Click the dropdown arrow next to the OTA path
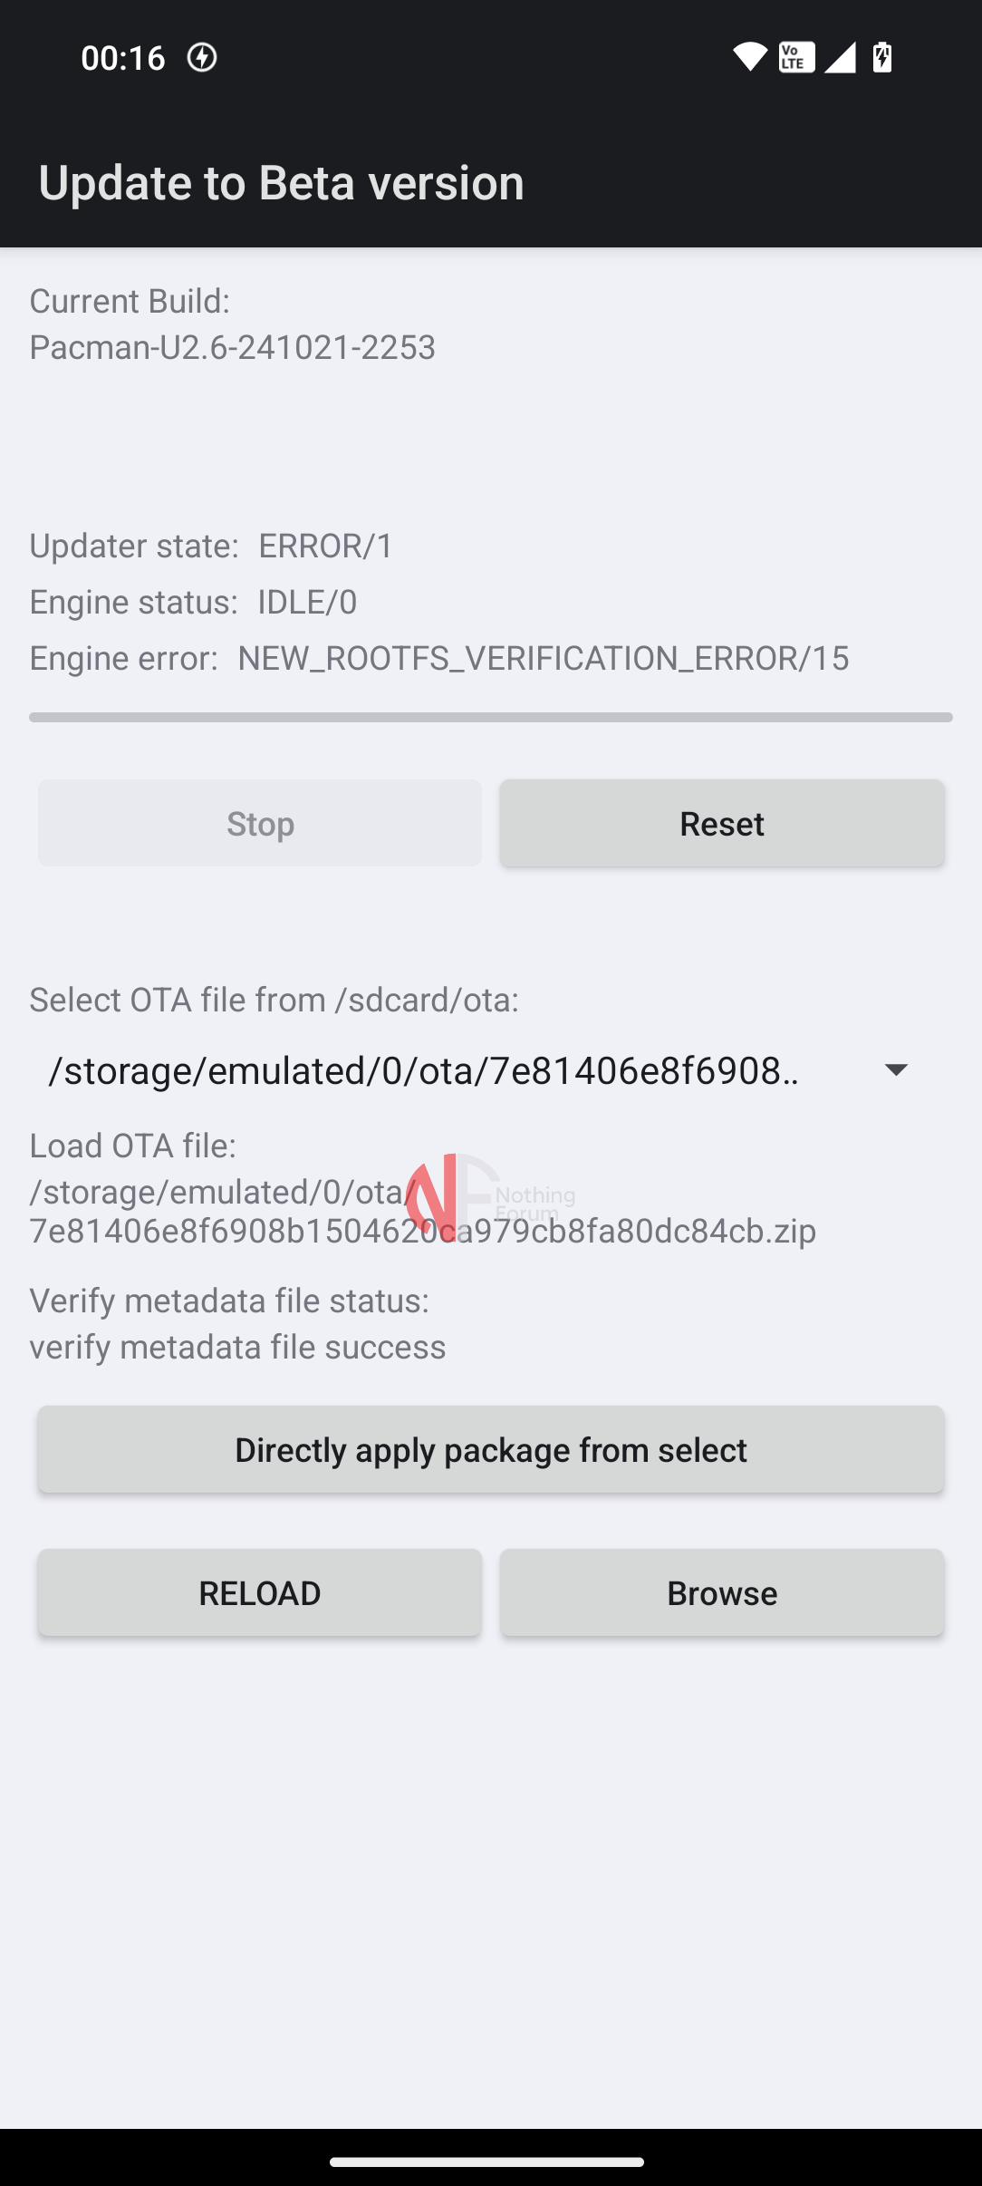This screenshot has height=2186, width=982. point(897,1070)
